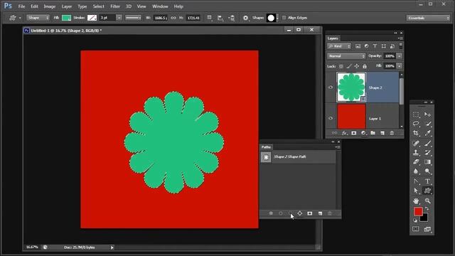Open custom shape picker dropdown

(x=277, y=18)
